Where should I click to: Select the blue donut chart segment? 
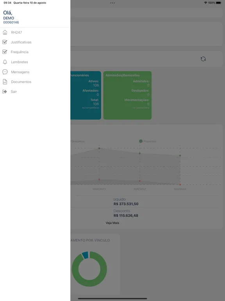click(85, 255)
